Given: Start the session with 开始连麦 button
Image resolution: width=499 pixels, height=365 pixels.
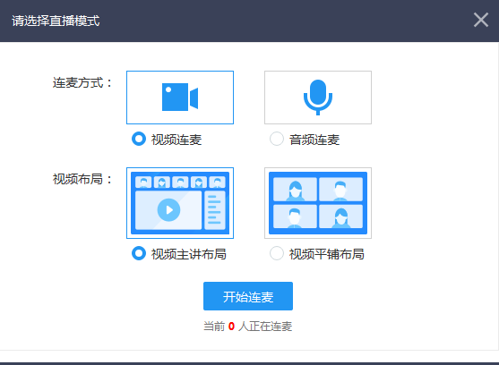Looking at the screenshot, I should point(248,296).
